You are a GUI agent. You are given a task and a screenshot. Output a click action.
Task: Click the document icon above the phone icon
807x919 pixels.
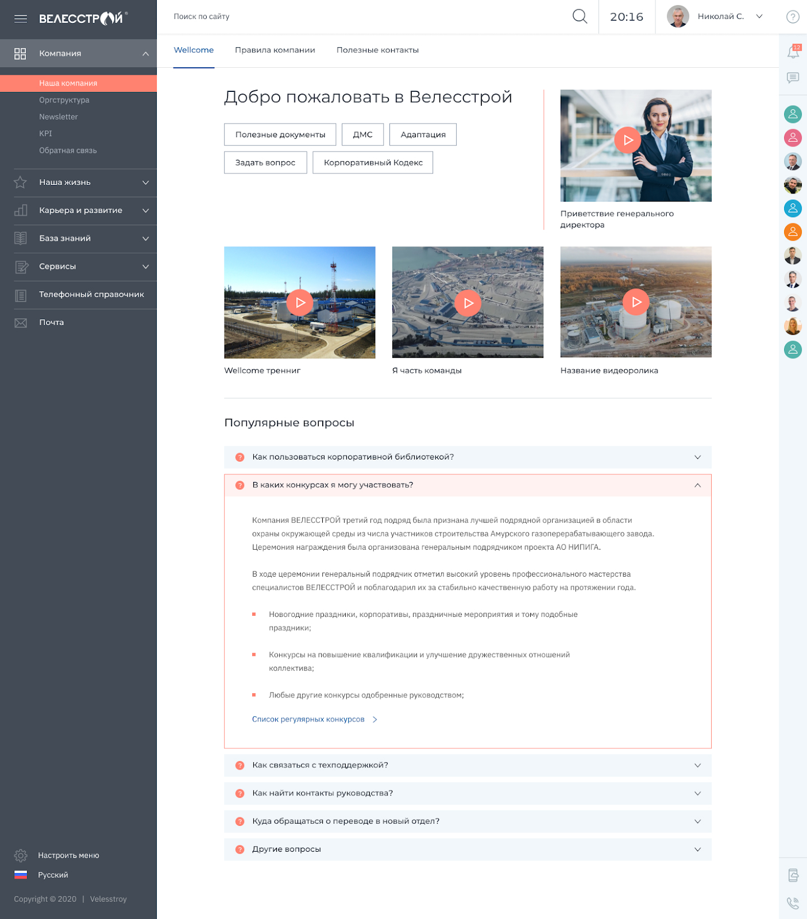(793, 875)
